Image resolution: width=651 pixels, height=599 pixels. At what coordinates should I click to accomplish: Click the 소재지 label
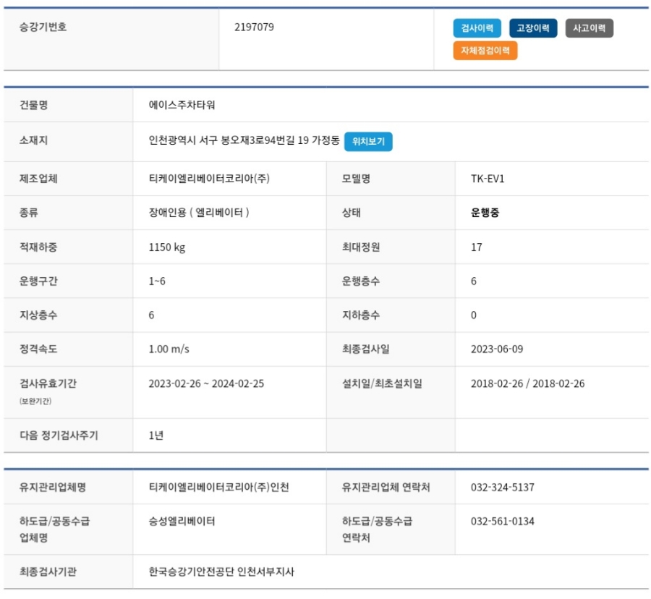33,140
